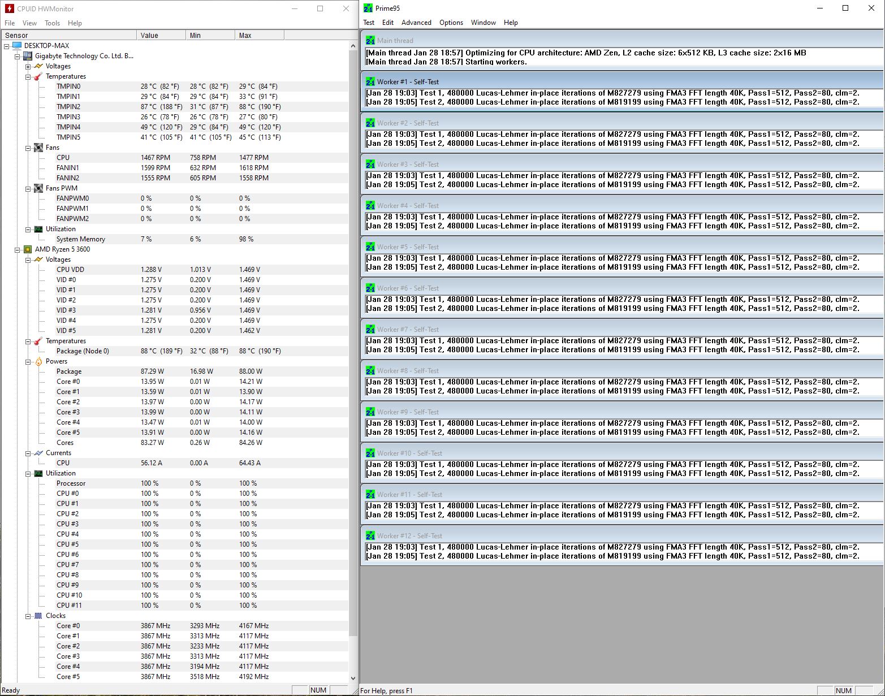
Task: Open Prime95 Window menu
Action: tap(483, 23)
